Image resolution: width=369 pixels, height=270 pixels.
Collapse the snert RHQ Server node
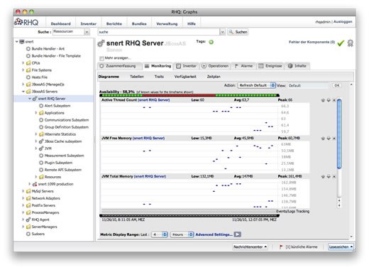point(30,99)
